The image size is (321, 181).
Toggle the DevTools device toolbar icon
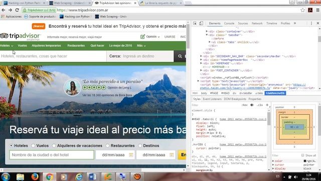pos(201,24)
